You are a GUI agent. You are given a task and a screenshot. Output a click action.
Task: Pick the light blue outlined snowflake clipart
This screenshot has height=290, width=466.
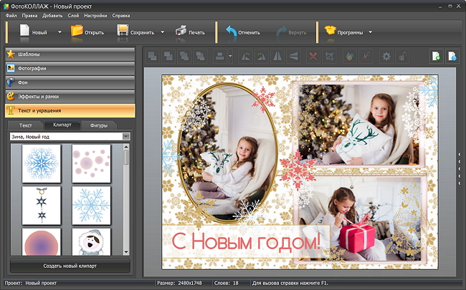(91, 205)
